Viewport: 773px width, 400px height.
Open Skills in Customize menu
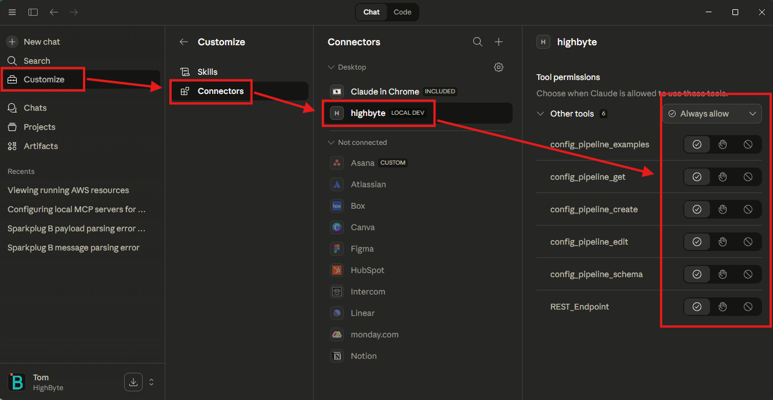(207, 72)
